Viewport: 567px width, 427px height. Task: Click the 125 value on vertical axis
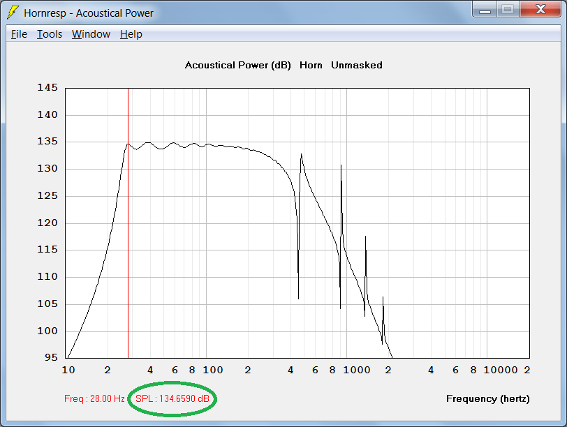coord(47,196)
